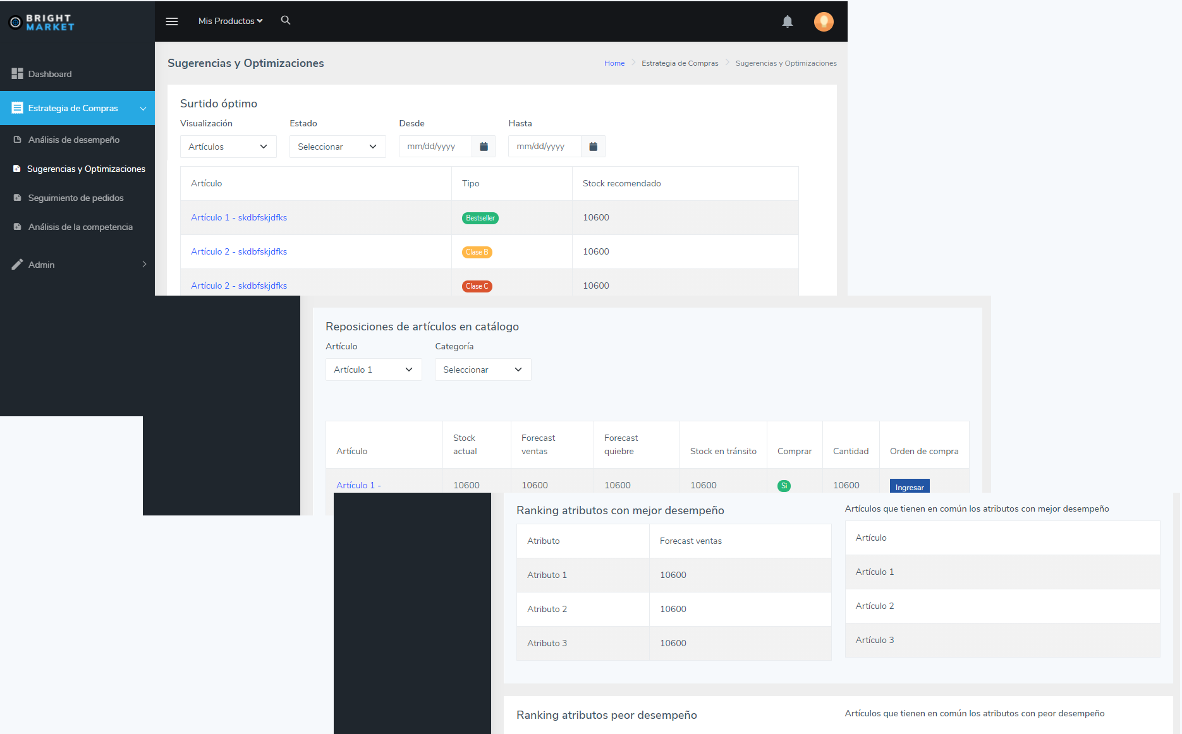Click Estrategia de Compras breadcrumb
1182x734 pixels.
680,63
